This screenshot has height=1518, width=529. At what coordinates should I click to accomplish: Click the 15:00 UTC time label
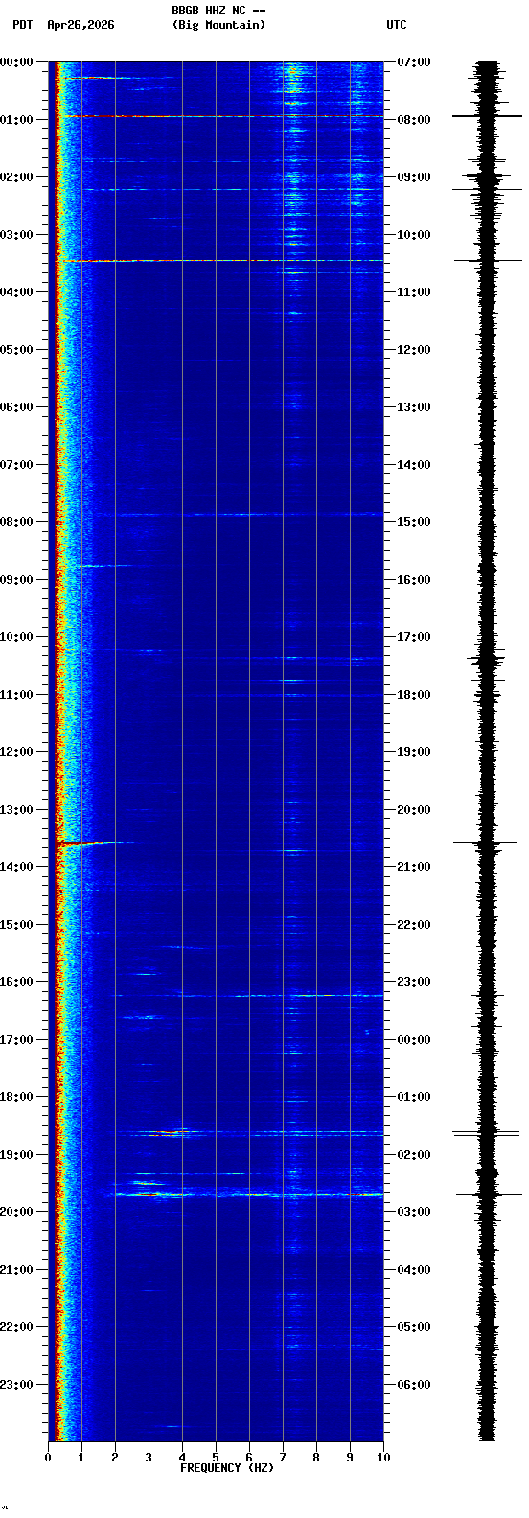pos(414,522)
